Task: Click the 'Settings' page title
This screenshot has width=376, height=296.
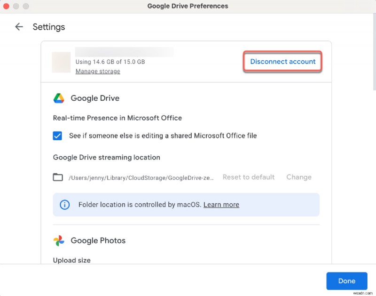Action: (49, 27)
